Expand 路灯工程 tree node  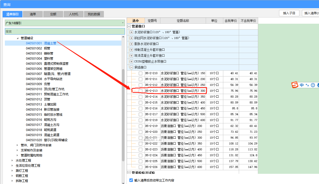(12, 171)
